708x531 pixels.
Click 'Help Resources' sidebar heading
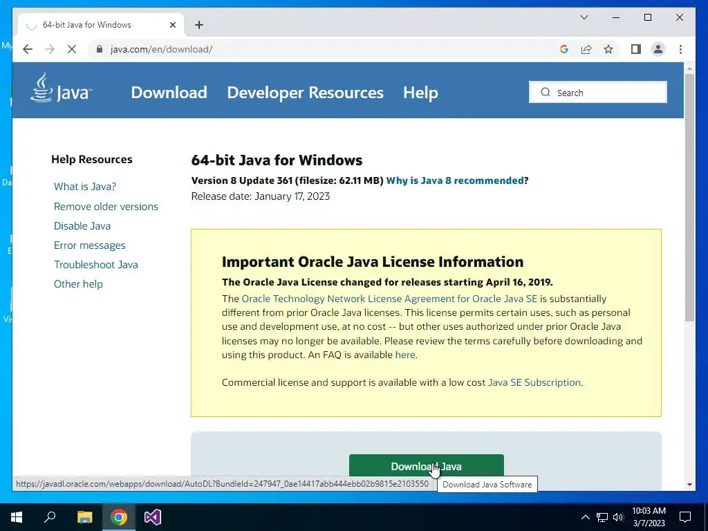click(92, 160)
